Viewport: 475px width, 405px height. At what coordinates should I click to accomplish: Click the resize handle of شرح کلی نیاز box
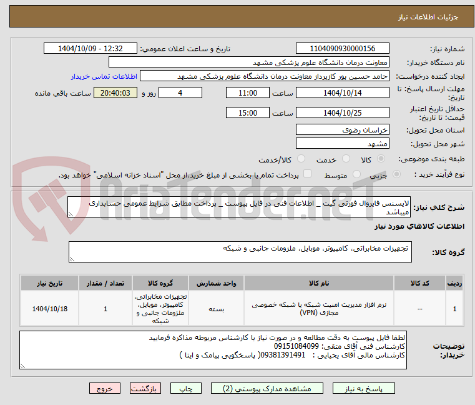tap(71, 214)
